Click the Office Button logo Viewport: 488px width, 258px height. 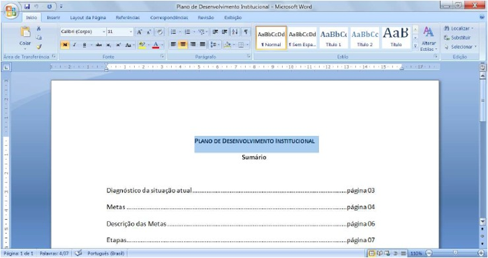point(10,11)
